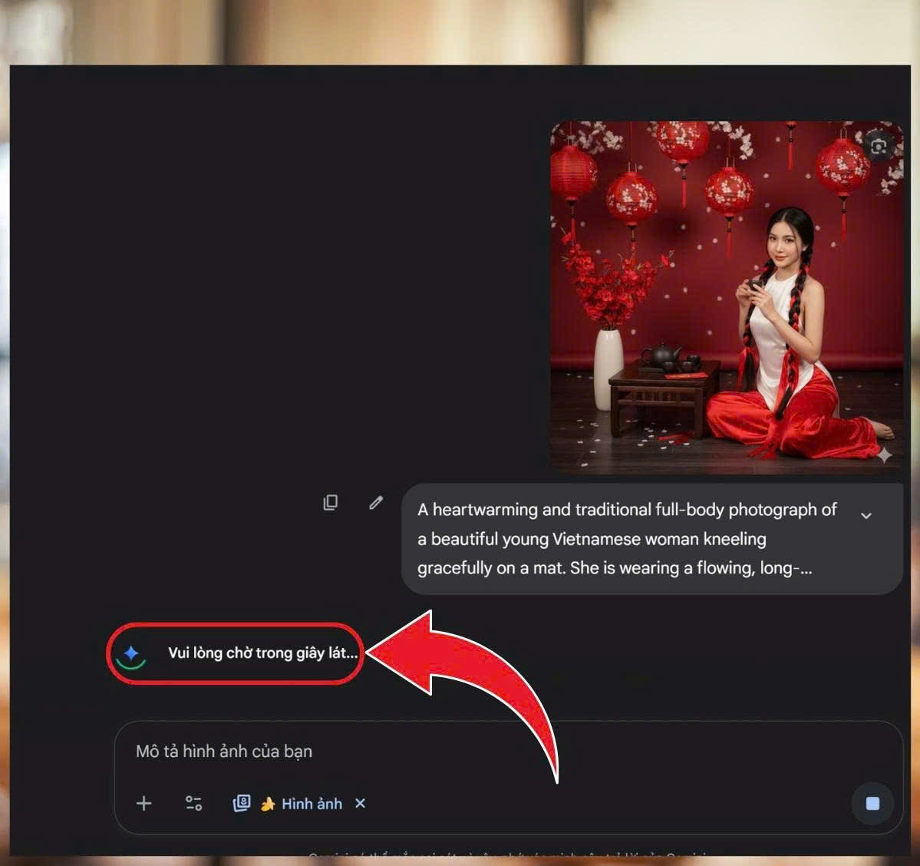Click the Gemini disclaimer text below input
920x866 pixels.
506,854
